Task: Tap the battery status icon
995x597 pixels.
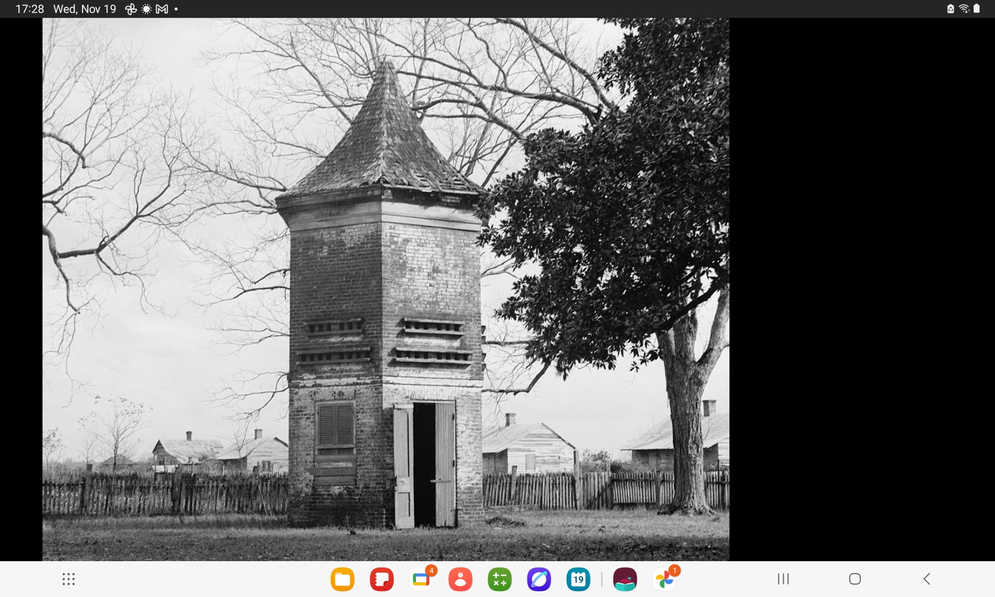Action: [x=977, y=9]
